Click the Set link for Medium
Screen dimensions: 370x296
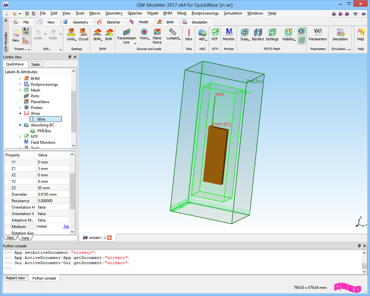(66, 226)
